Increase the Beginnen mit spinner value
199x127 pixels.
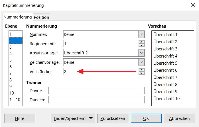coord(141,42)
